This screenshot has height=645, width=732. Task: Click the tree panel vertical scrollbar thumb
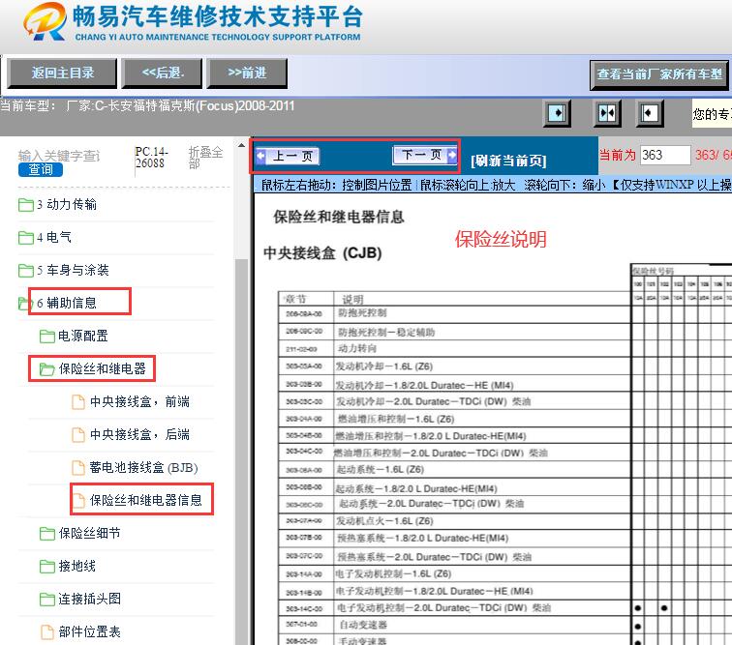(241, 450)
